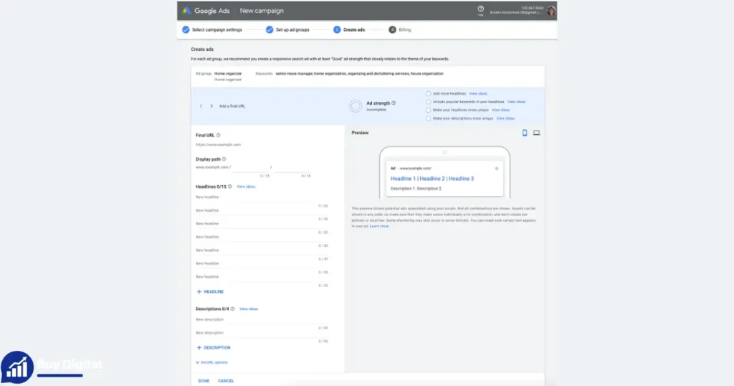This screenshot has width=734, height=386.
Task: Click the Google Ads logo
Action: pyautogui.click(x=186, y=11)
